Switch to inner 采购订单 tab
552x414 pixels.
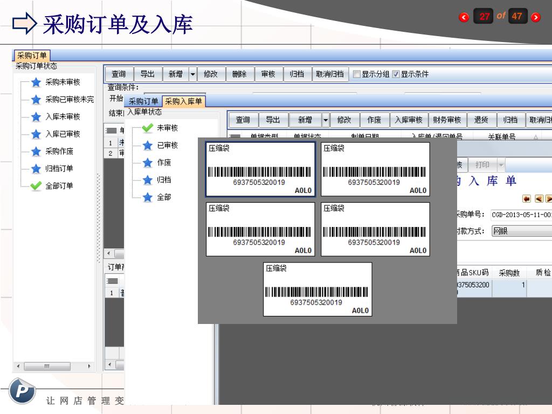[x=143, y=101]
